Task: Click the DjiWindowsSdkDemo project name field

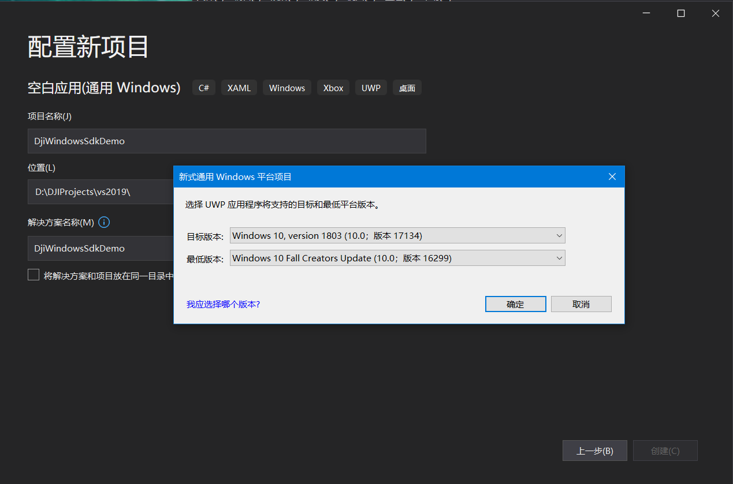Action: coord(226,141)
